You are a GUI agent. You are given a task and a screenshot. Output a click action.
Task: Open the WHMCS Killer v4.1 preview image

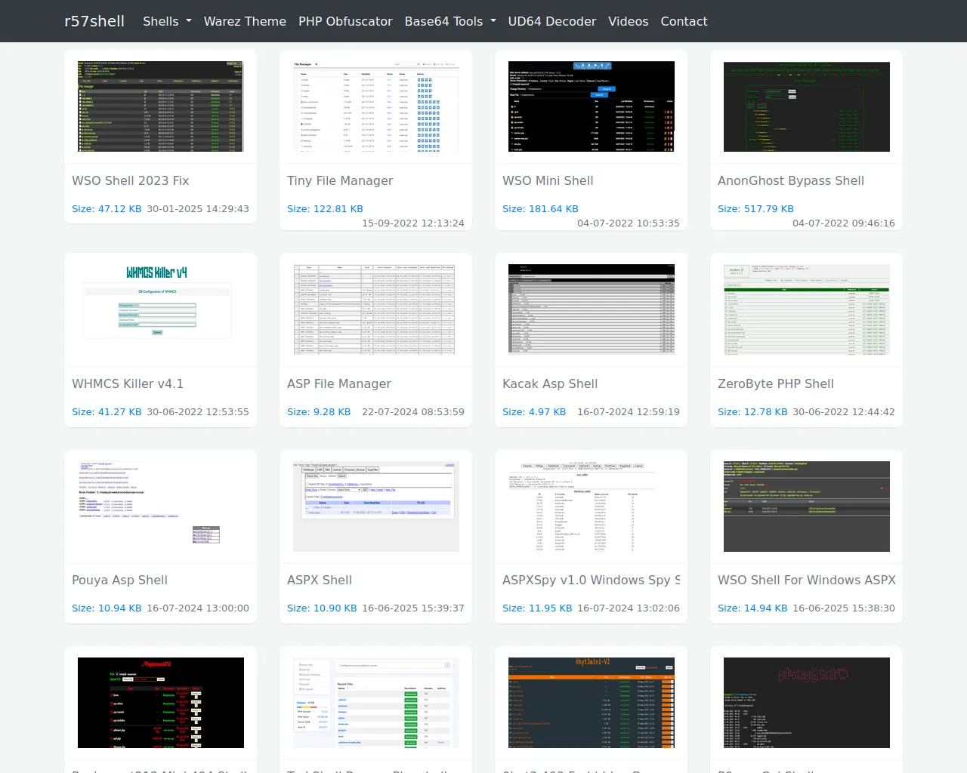[x=161, y=310]
